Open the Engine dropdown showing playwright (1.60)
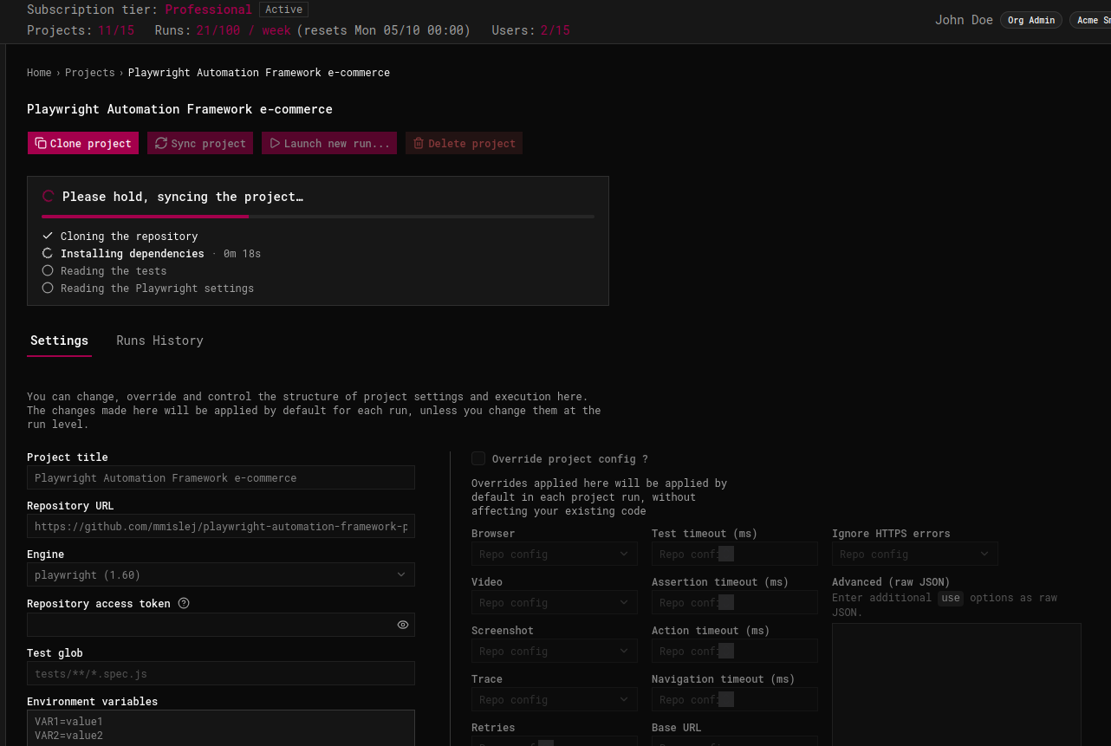 (221, 574)
